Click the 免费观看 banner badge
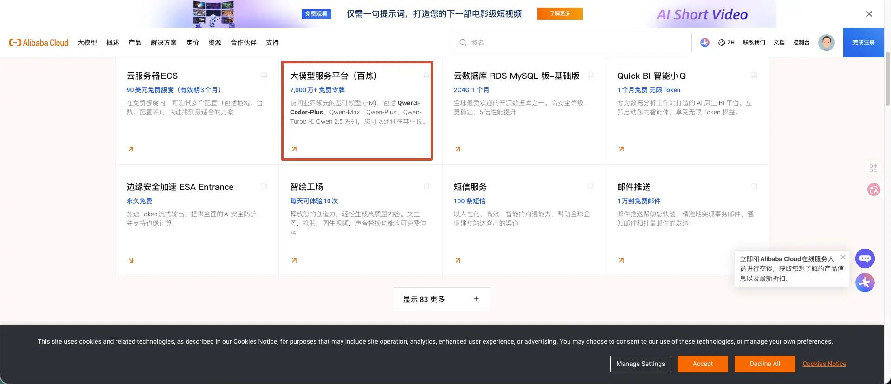This screenshot has width=891, height=384. [316, 14]
